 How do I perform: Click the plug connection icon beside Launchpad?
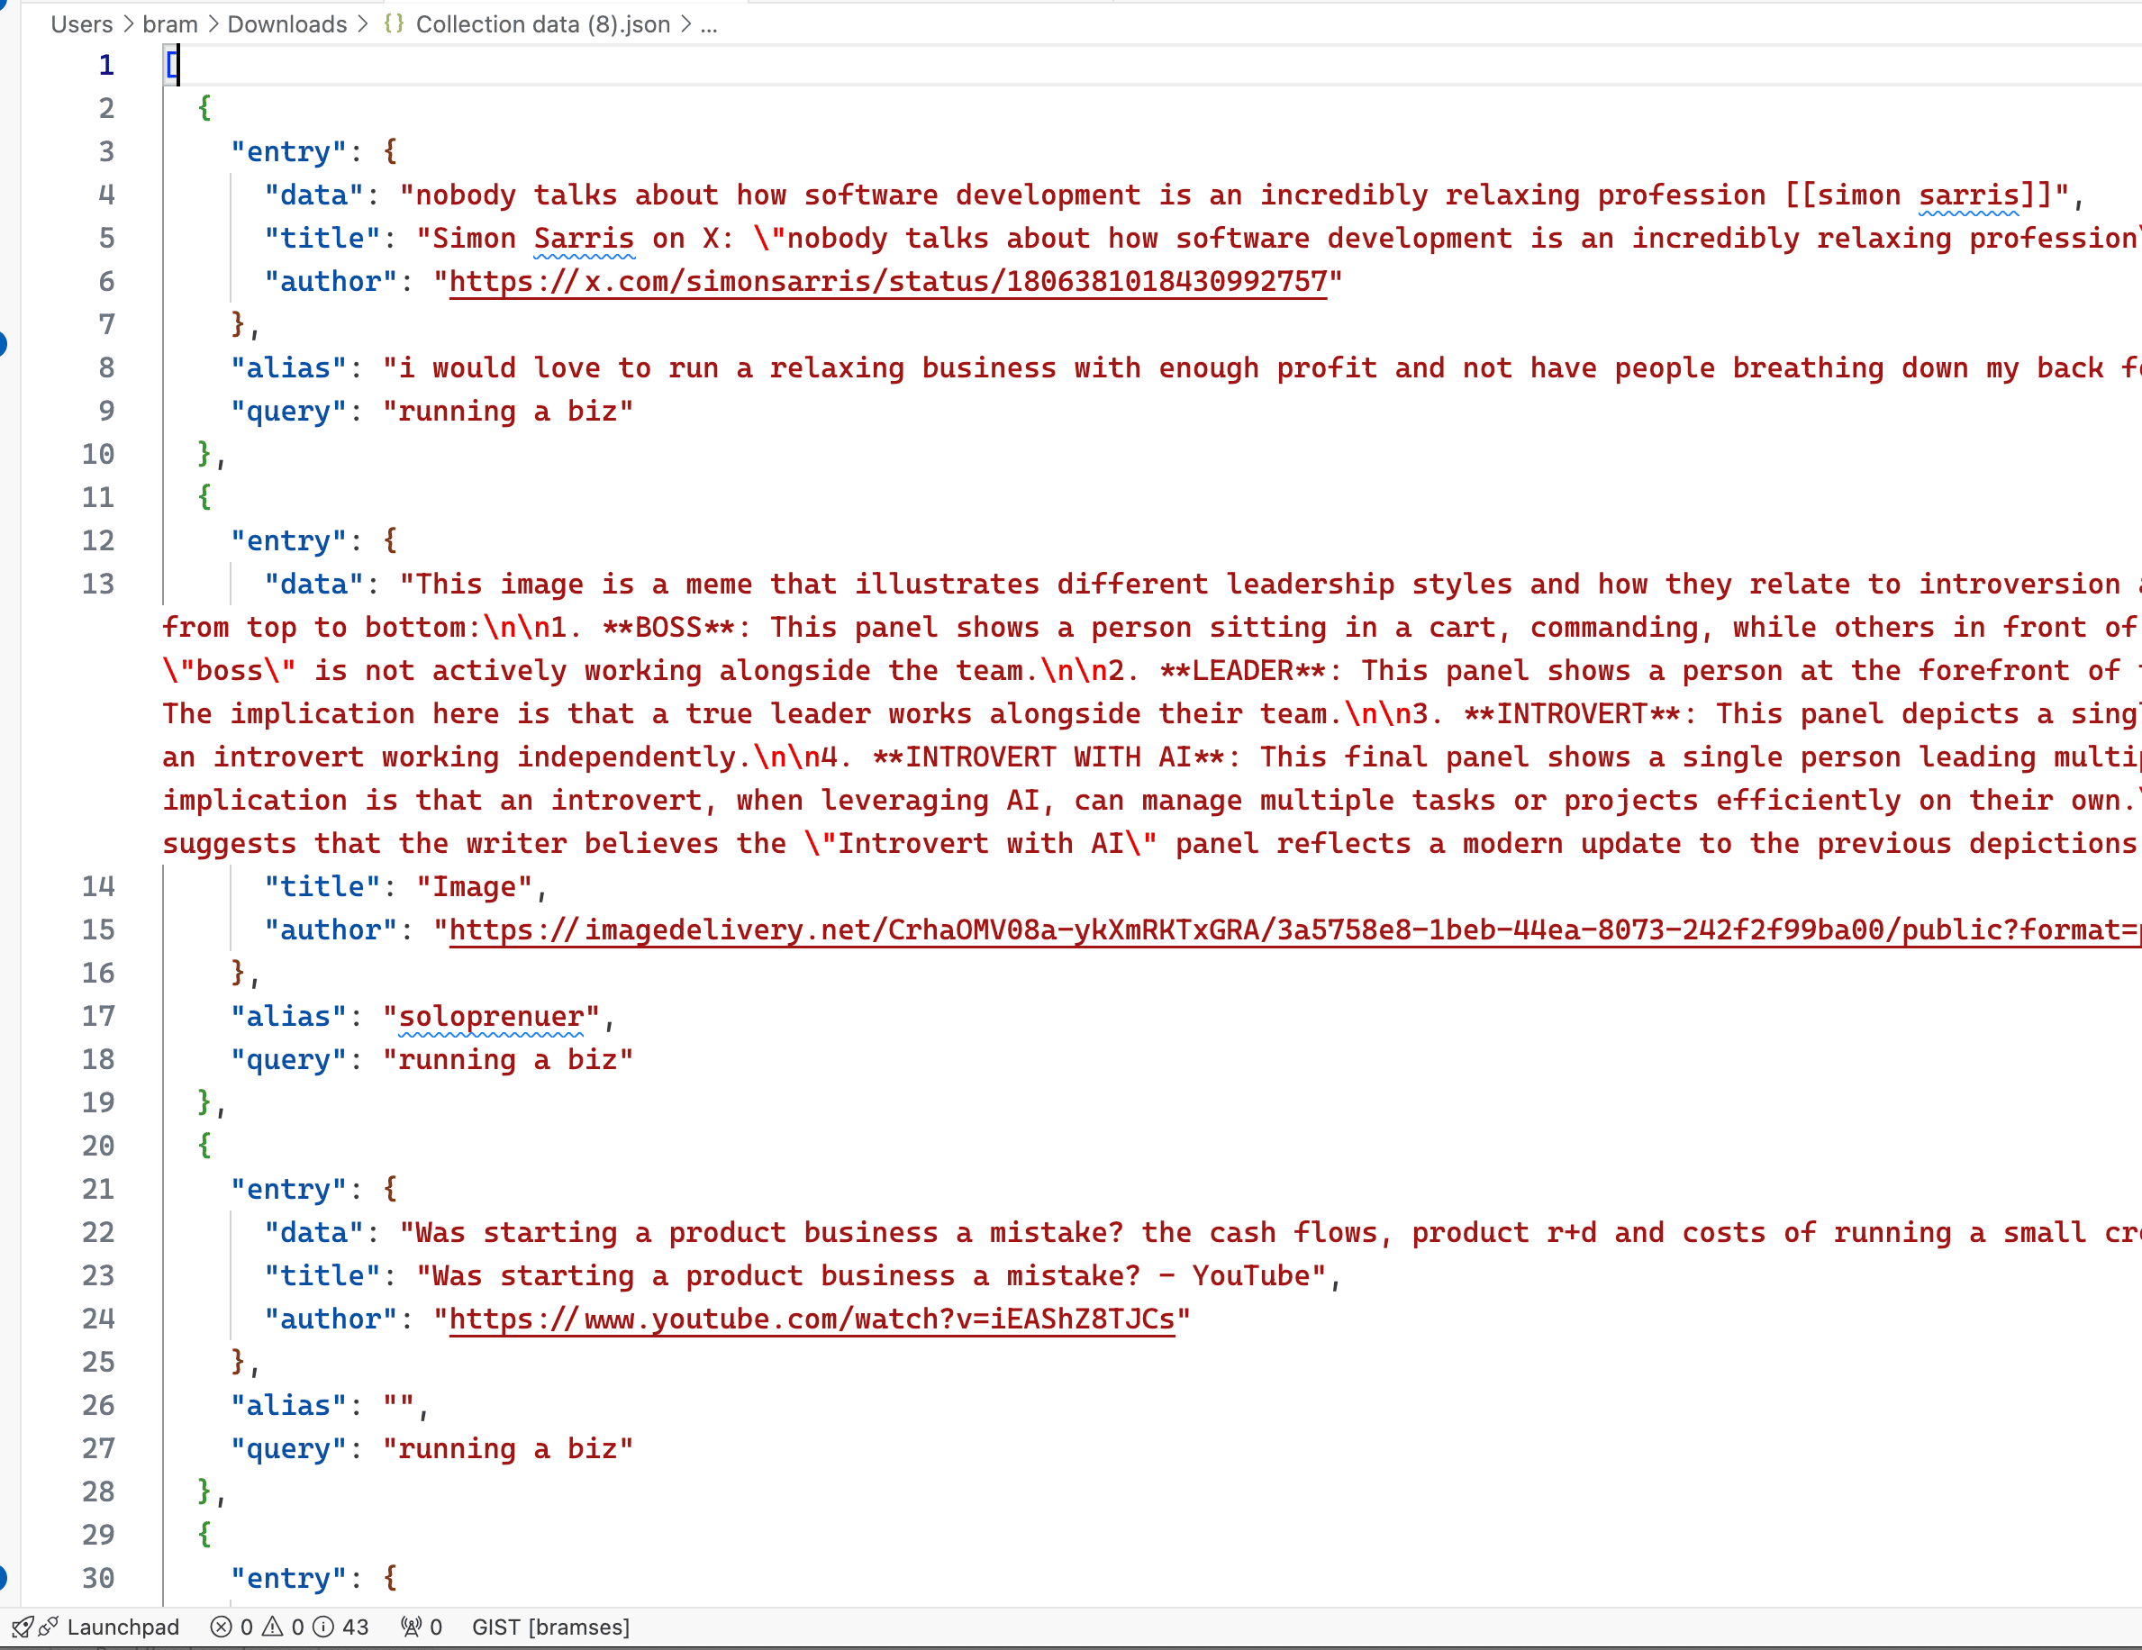click(x=48, y=1627)
